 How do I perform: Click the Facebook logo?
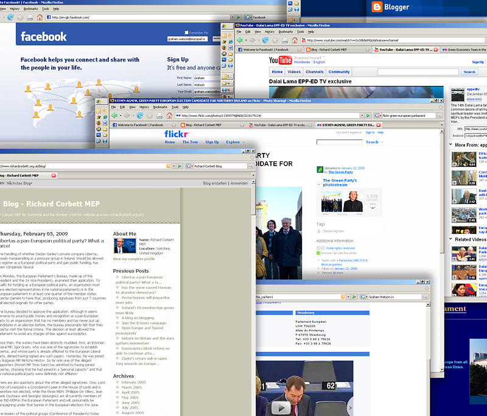[x=43, y=37]
